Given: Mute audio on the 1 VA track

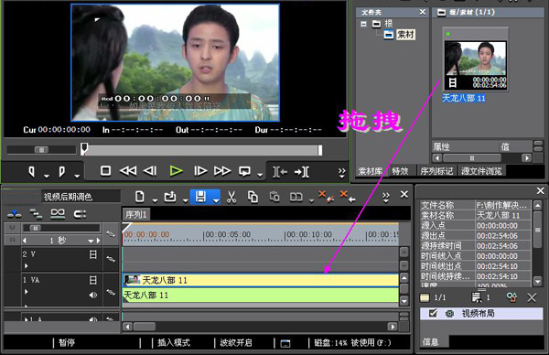Looking at the screenshot, I should [x=92, y=296].
